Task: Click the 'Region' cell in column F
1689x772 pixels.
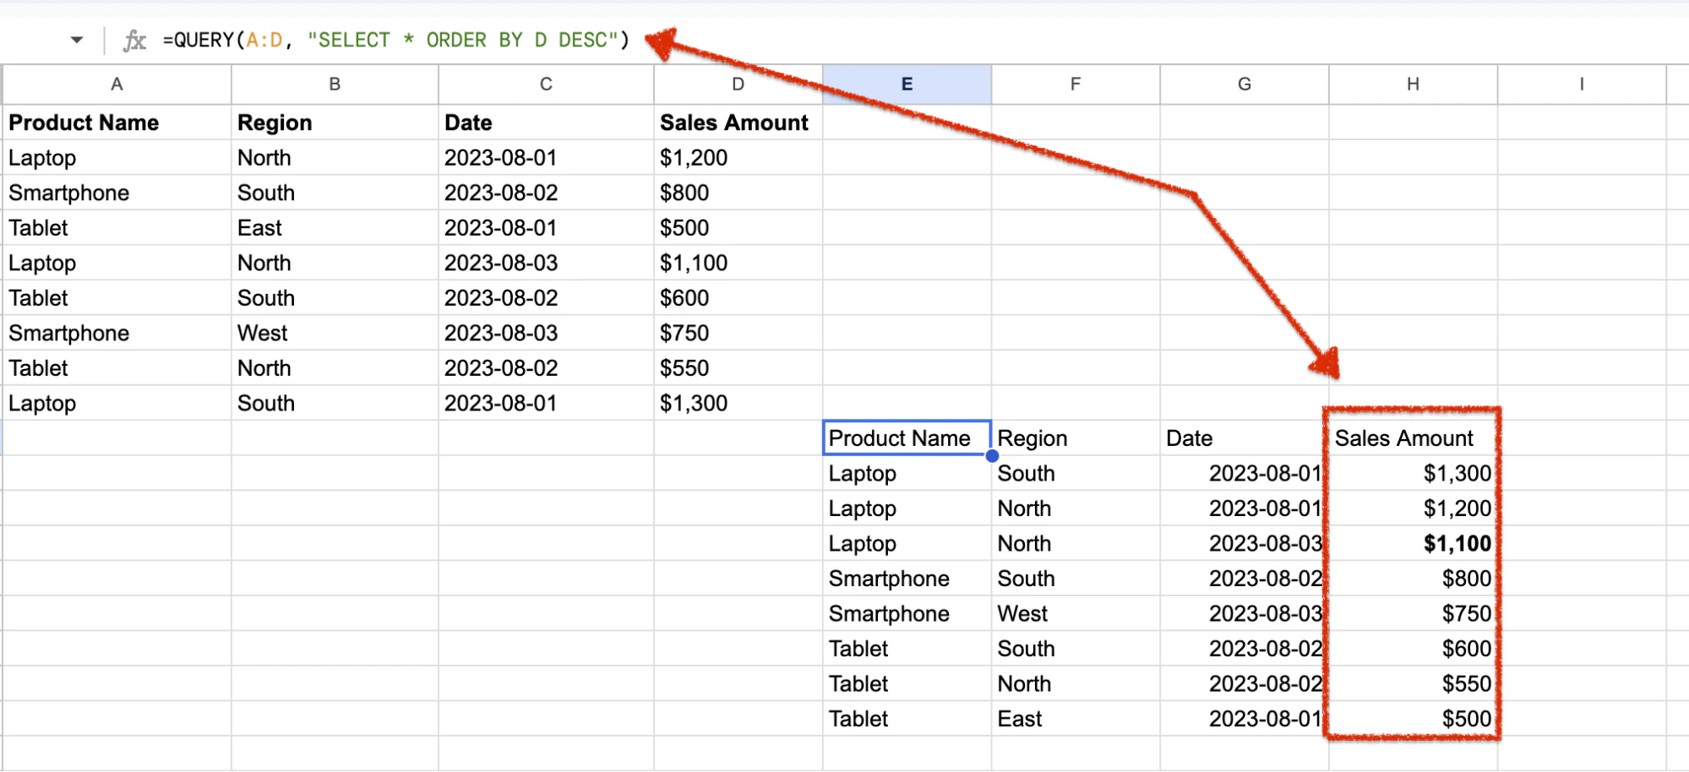Action: click(1076, 438)
